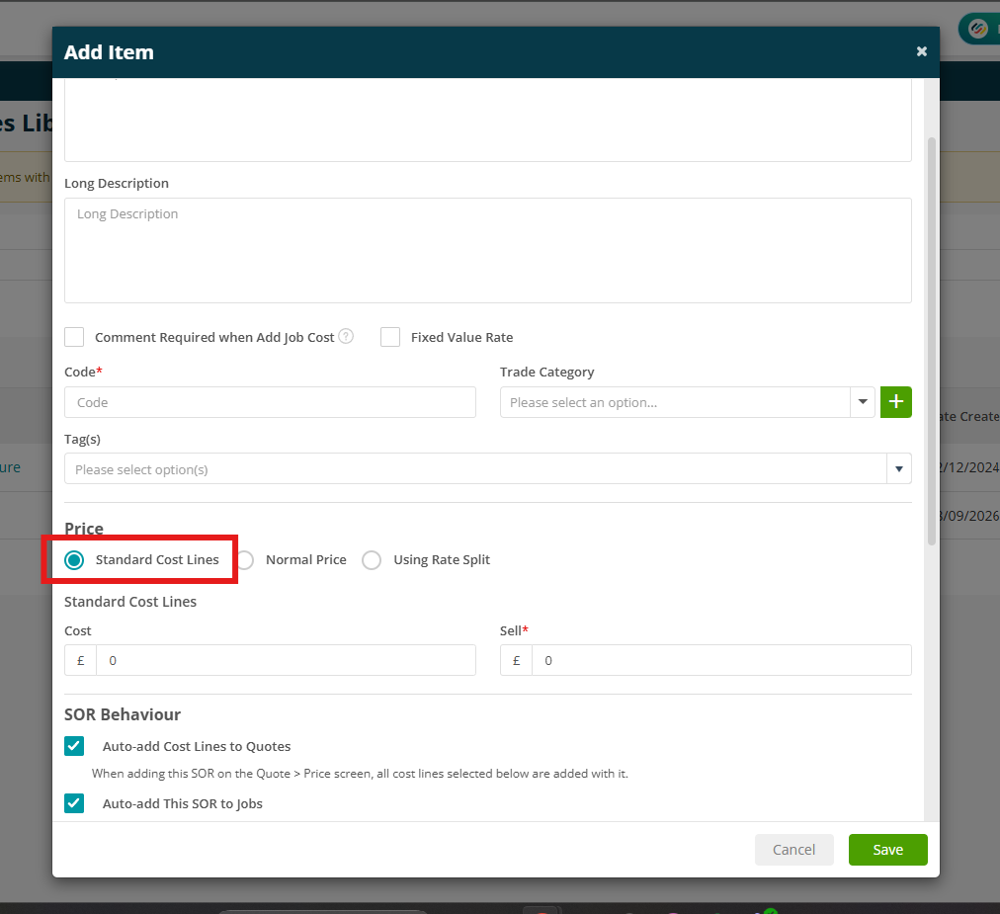Viewport: 1000px width, 914px height.
Task: Click the Standard Cost Lines subheading
Action: pos(130,602)
